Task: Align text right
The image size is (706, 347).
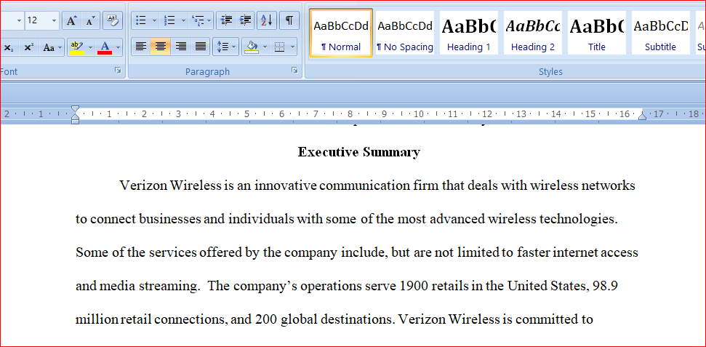Action: 180,47
